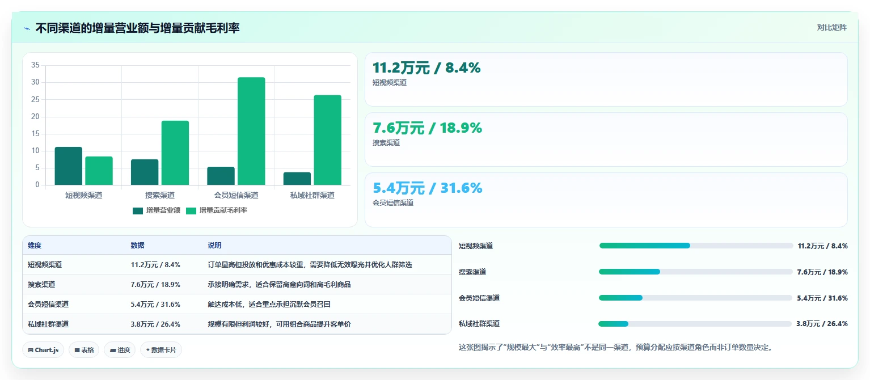
Task: Click the 会员短信渠道 progress bar
Action: coord(696,298)
